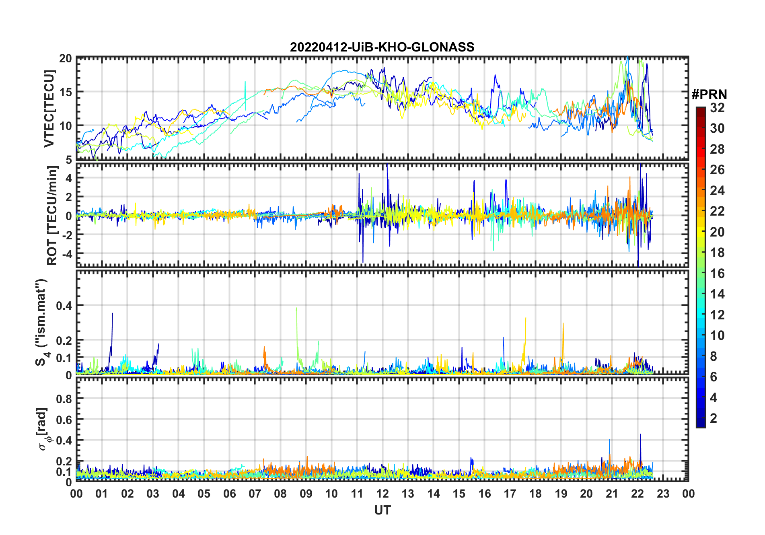Viewport: 765px width, 535px height.
Task: Click the UT x-axis label
Action: tap(382, 510)
